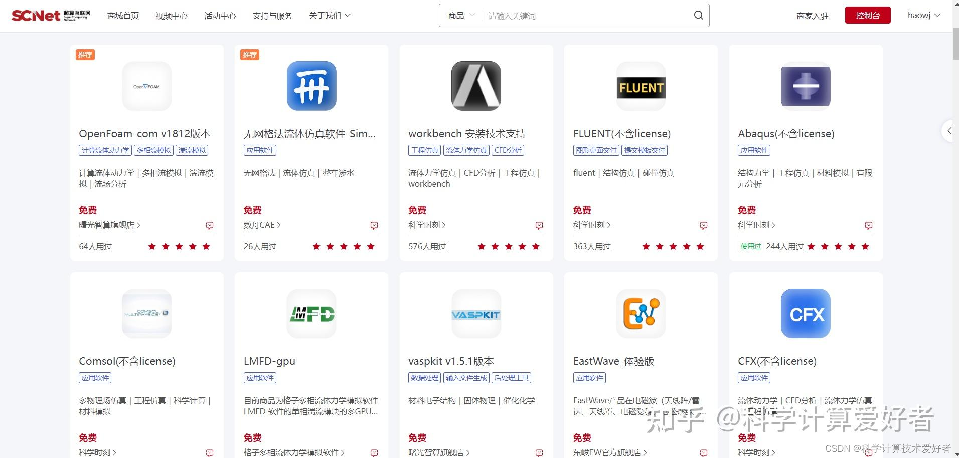Open the haowj user account dropdown
Image resolution: width=959 pixels, height=458 pixels.
click(x=924, y=16)
